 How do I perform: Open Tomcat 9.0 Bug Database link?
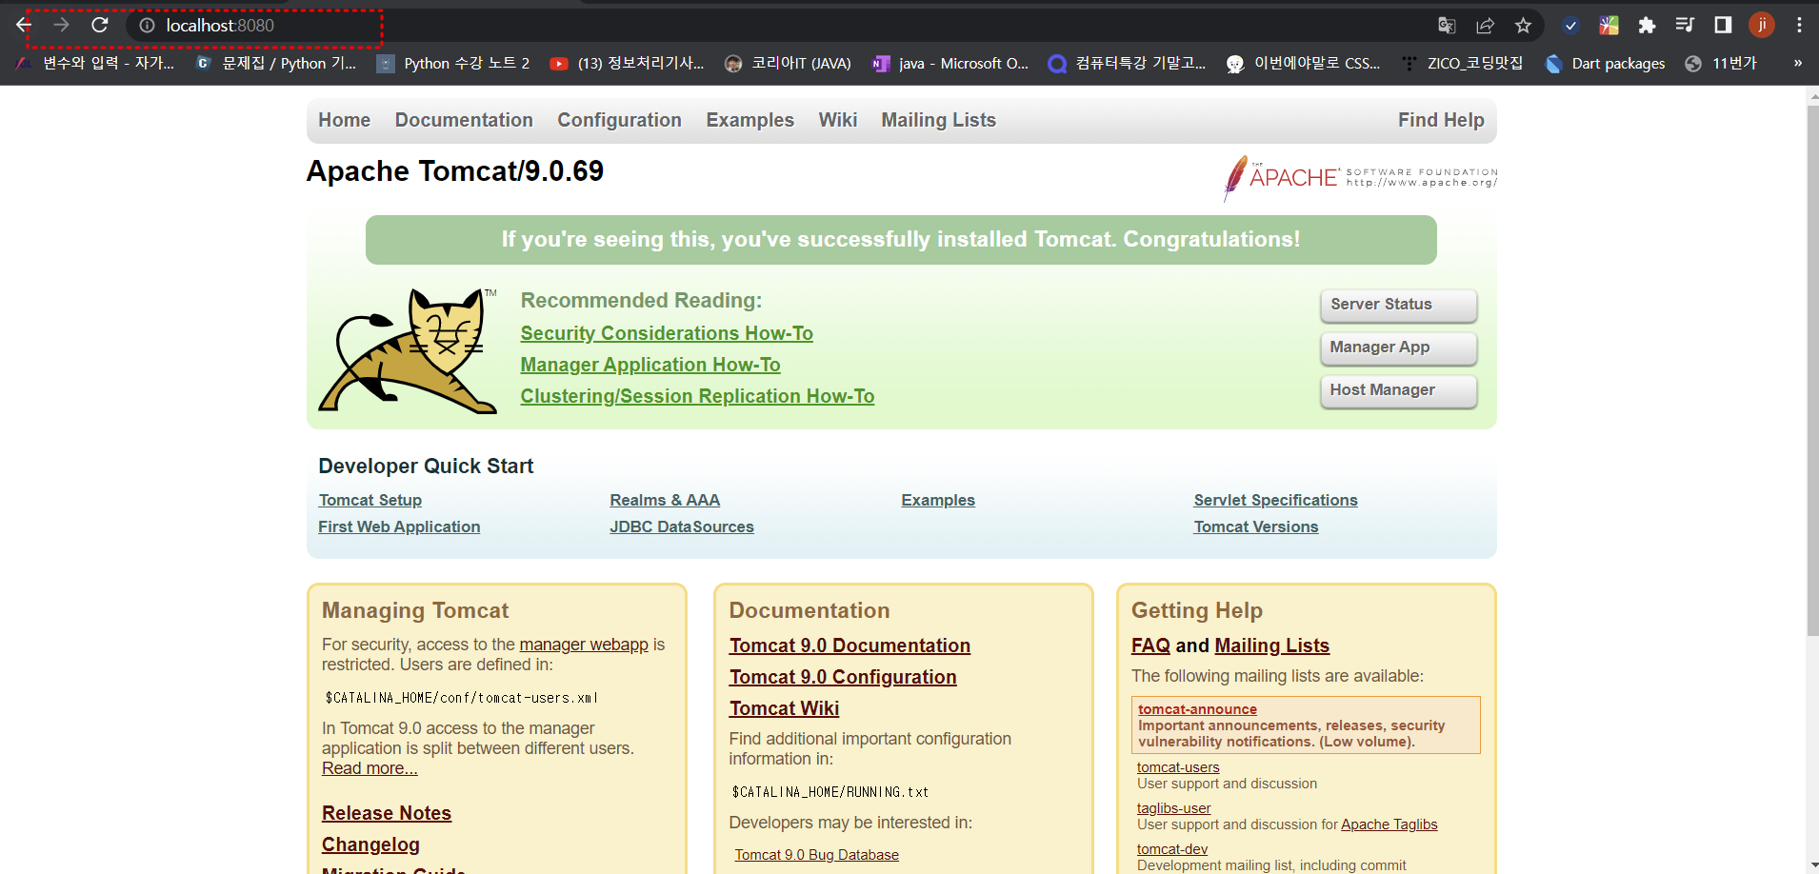pos(816,855)
